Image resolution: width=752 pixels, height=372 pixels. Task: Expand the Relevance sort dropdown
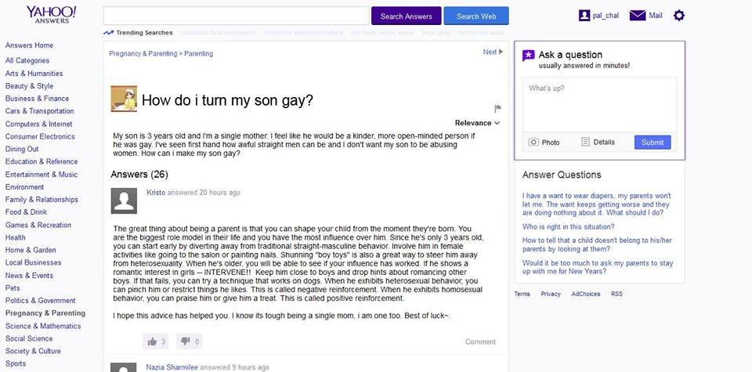476,123
